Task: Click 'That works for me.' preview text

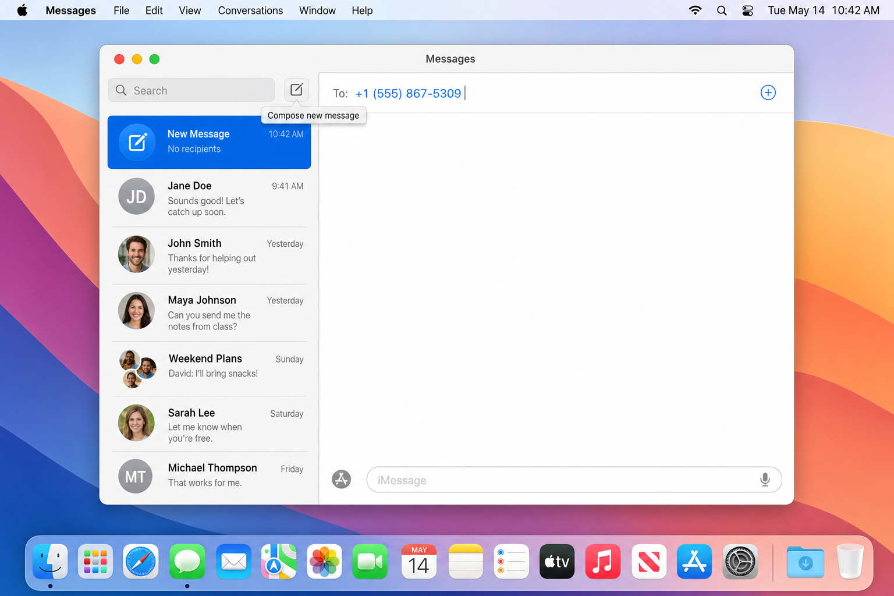Action: coord(205,483)
